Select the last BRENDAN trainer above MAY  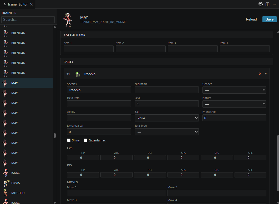(x=26, y=73)
